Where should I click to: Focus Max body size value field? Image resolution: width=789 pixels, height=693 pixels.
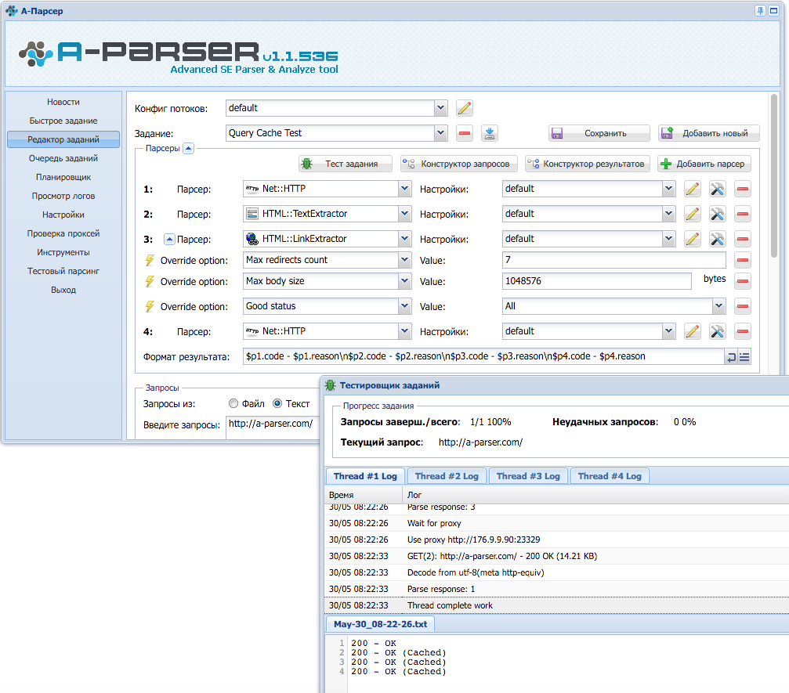pyautogui.click(x=597, y=281)
